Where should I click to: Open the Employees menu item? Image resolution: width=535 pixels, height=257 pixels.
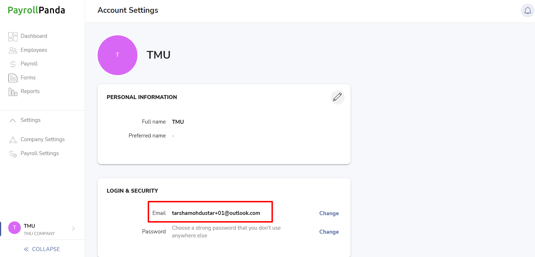(x=34, y=50)
